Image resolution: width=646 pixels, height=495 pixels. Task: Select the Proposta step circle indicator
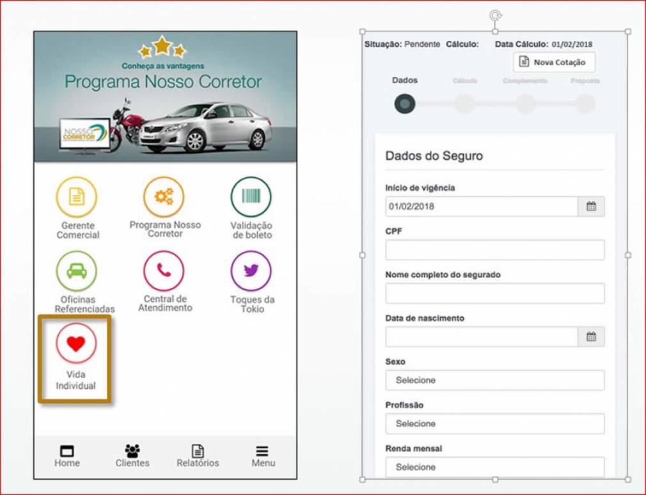pos(587,102)
